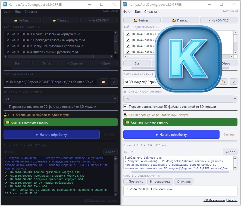Open the light window's Файл menu

[127, 12]
